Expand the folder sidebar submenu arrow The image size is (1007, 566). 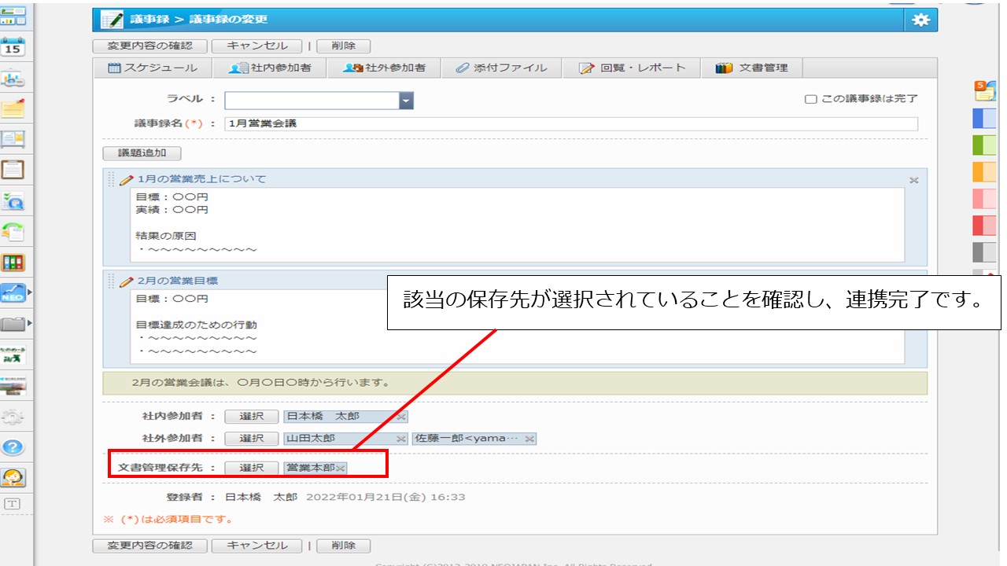click(x=30, y=323)
